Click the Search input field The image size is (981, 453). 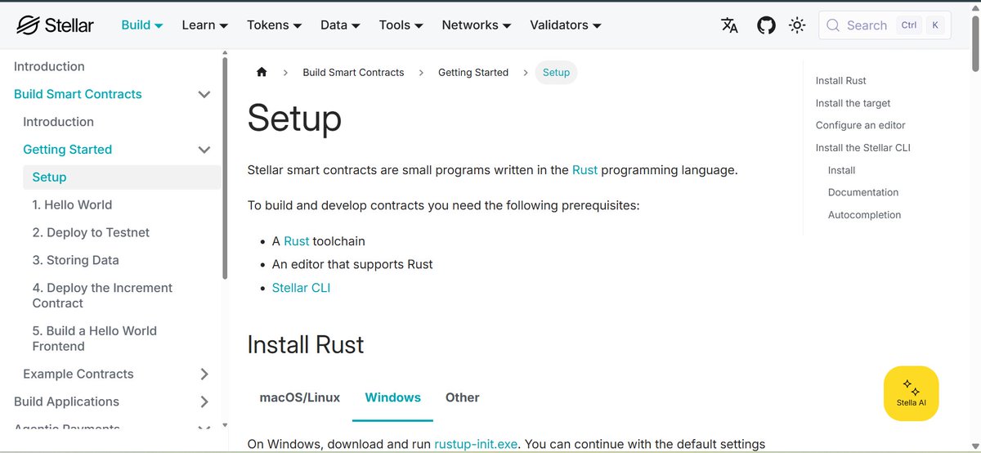pyautogui.click(x=885, y=25)
